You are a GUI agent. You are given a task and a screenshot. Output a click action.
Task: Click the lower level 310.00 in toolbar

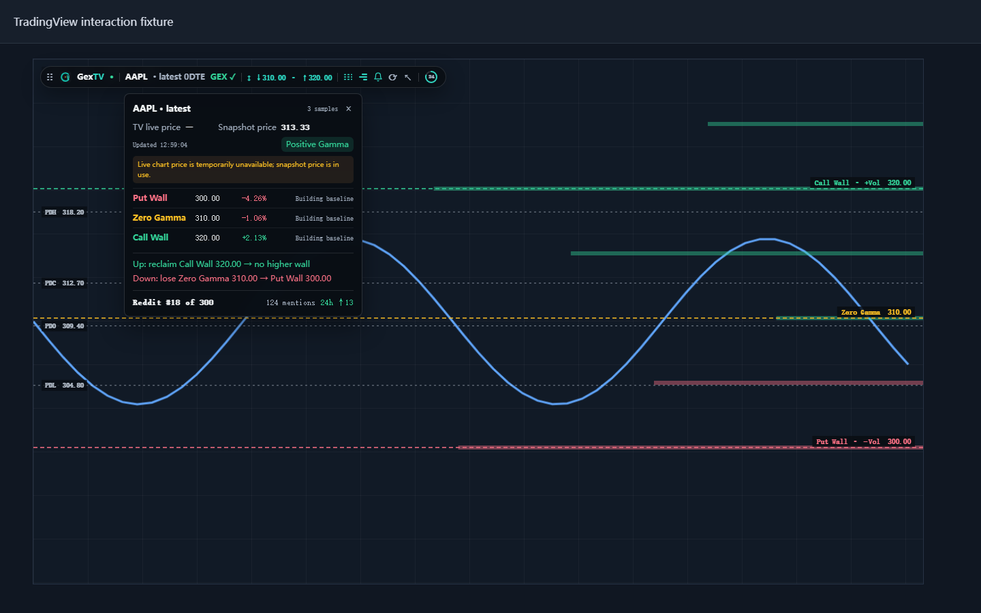(272, 78)
